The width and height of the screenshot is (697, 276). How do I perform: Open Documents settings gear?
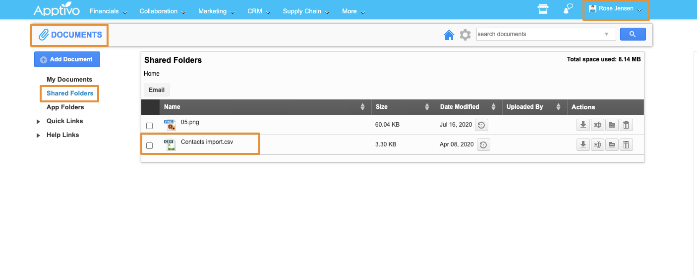[x=465, y=35]
